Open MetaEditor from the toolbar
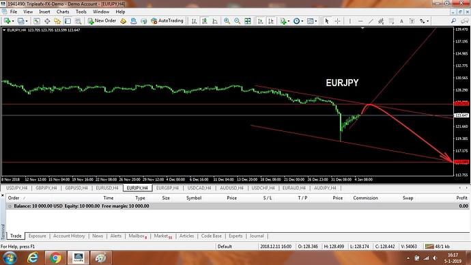This screenshot has height=265, width=471. coord(123,21)
